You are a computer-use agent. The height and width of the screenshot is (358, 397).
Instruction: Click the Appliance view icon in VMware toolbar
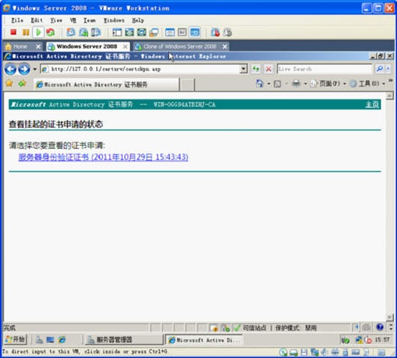pyautogui.click(x=182, y=32)
